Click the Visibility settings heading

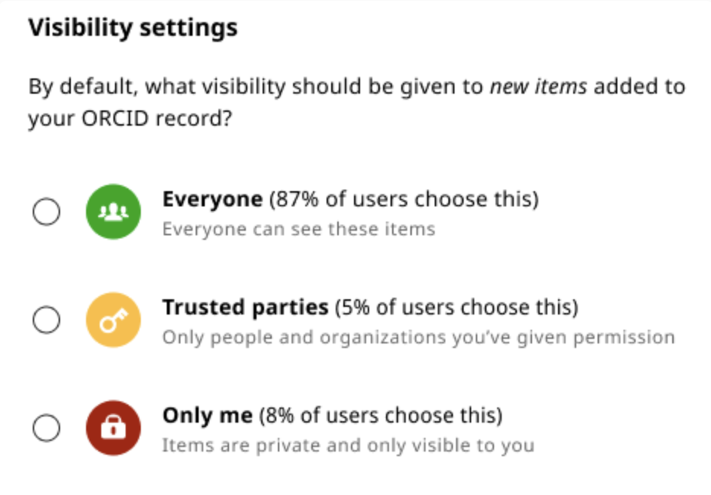coord(132,28)
